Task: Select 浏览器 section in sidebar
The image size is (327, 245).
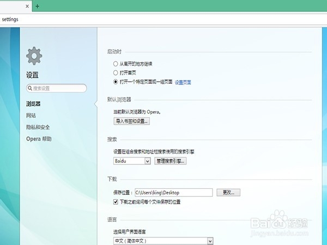Action: pyautogui.click(x=33, y=104)
